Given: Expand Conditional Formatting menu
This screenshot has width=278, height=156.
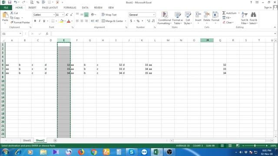Looking at the screenshot, I should [165, 18].
